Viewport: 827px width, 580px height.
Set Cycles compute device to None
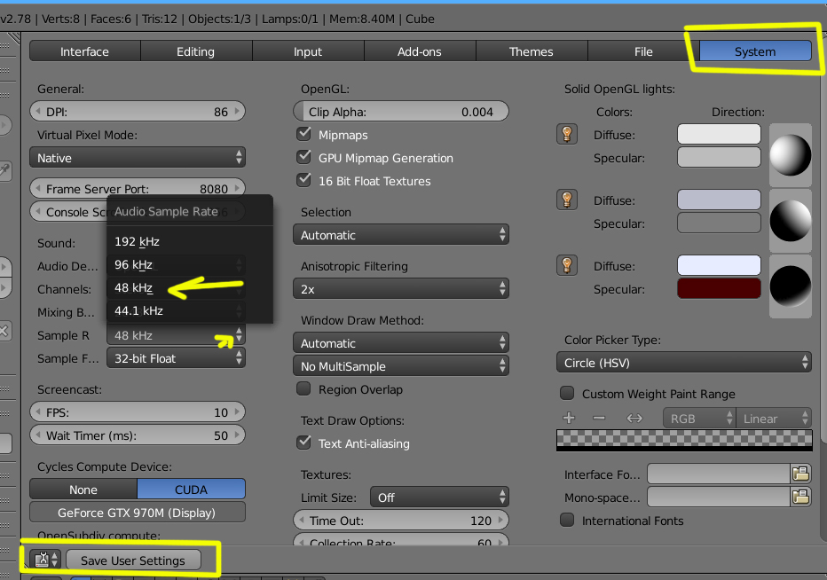83,490
